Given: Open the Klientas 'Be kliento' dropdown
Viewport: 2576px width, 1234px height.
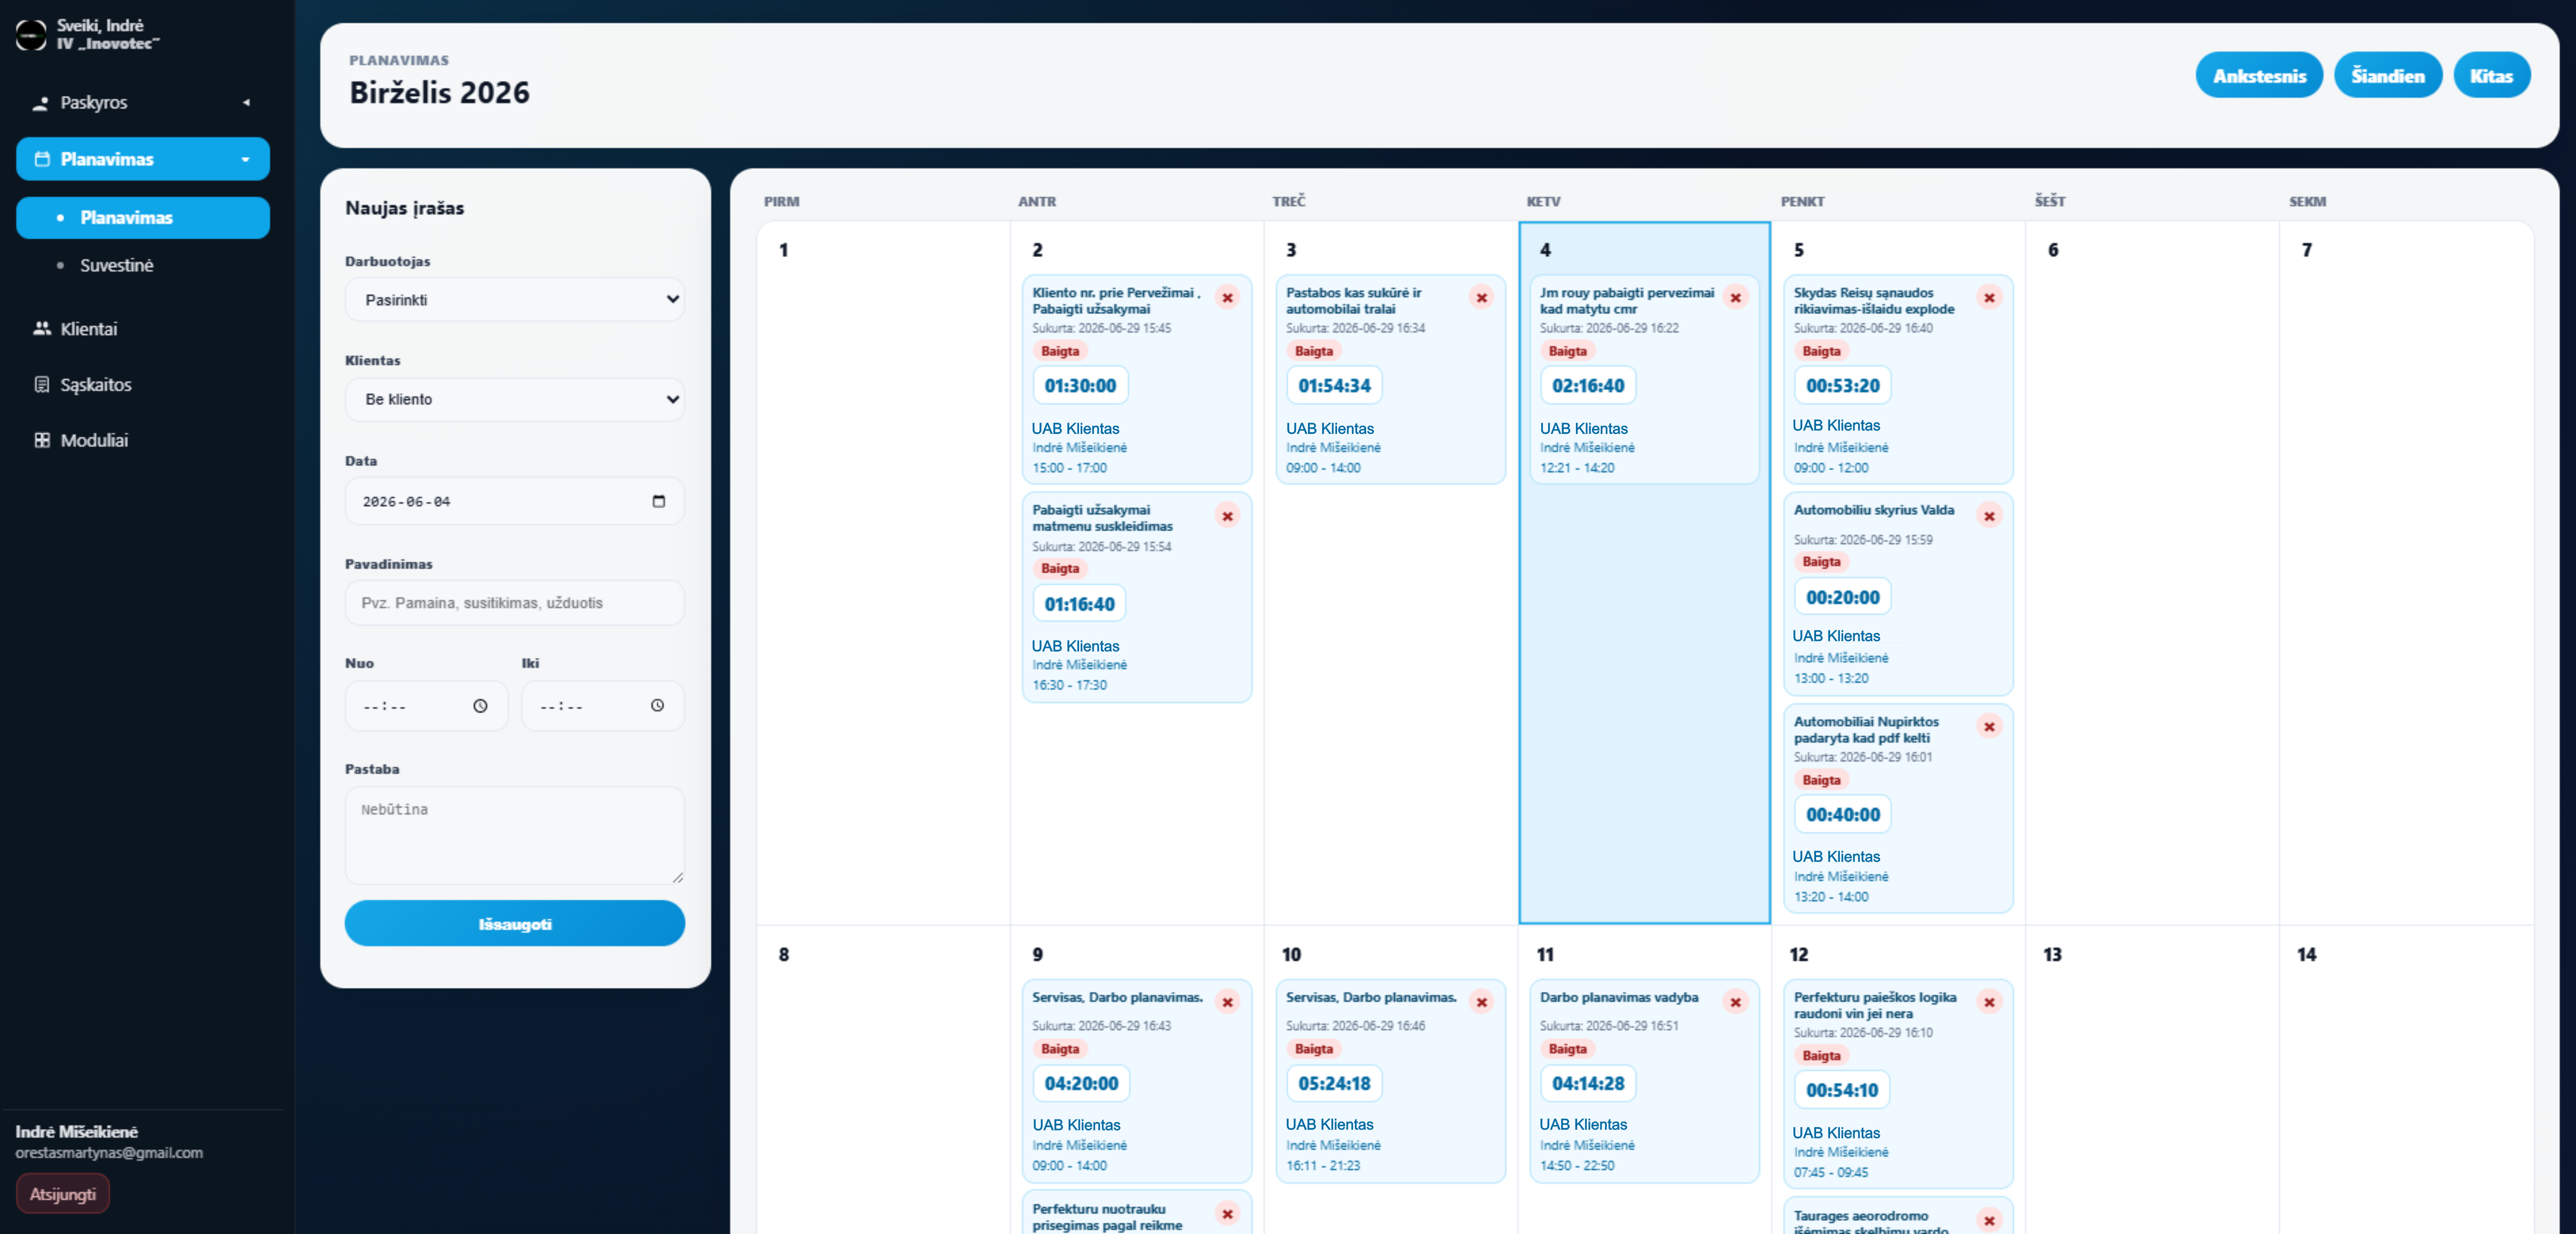Looking at the screenshot, I should [514, 399].
